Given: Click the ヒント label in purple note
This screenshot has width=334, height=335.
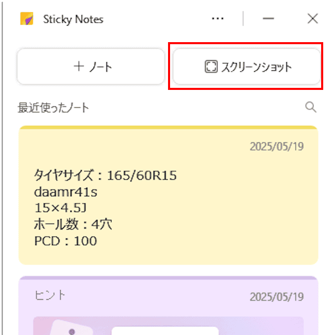Looking at the screenshot, I should pyautogui.click(x=50, y=295).
